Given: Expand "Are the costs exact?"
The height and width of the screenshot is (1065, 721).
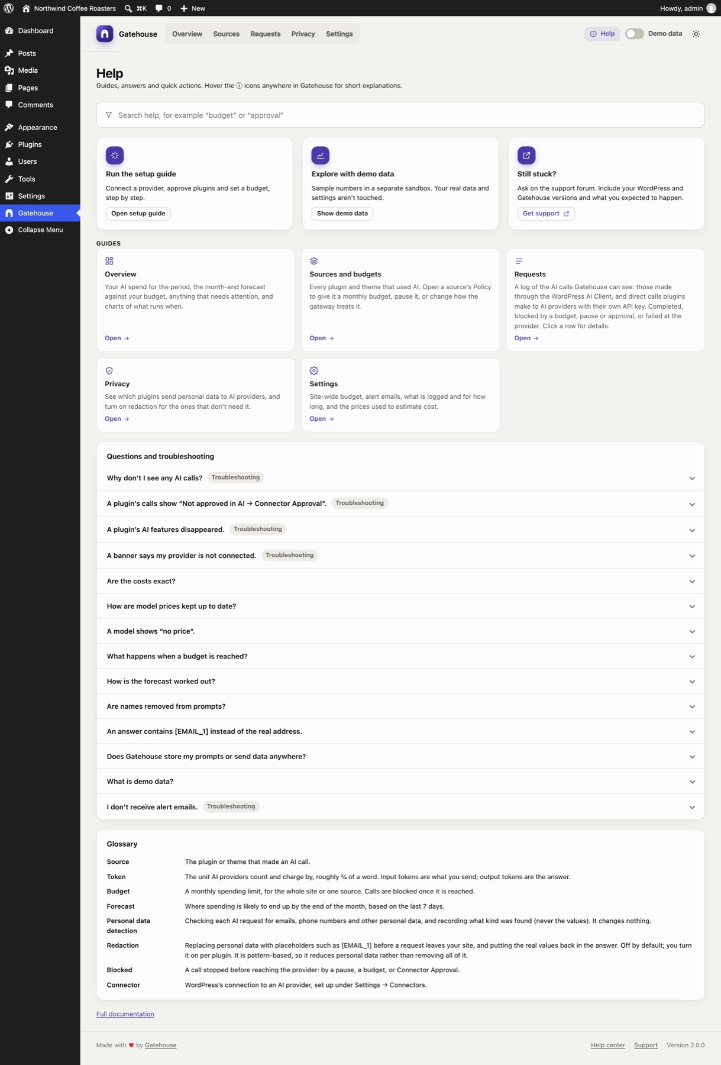Looking at the screenshot, I should [400, 581].
